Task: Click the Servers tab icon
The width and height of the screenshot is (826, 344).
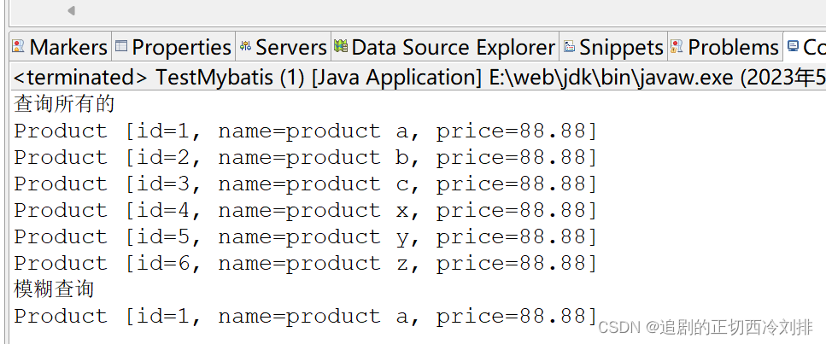Action: pos(245,46)
